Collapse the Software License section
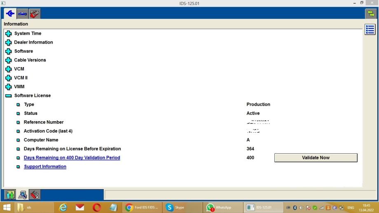This screenshot has height=213, width=379. click(x=9, y=96)
